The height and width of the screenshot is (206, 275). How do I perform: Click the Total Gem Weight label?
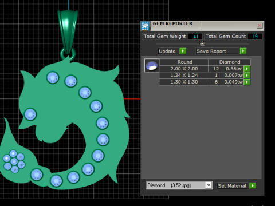(x=164, y=37)
